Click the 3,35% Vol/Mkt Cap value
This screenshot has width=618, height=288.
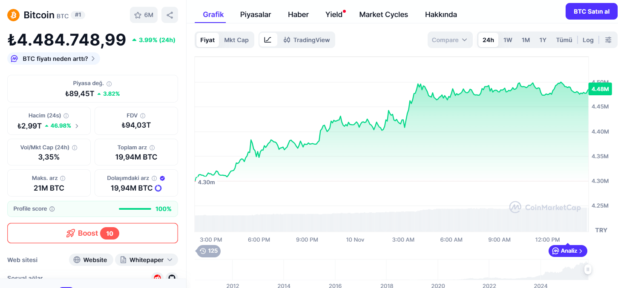[x=49, y=157]
